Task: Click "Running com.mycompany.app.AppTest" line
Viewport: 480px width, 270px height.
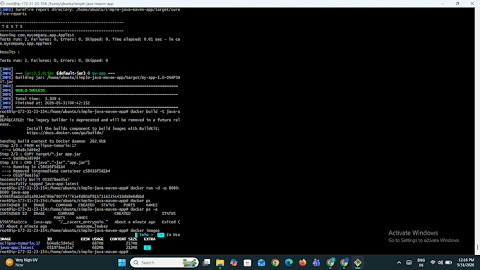Action: [37, 35]
